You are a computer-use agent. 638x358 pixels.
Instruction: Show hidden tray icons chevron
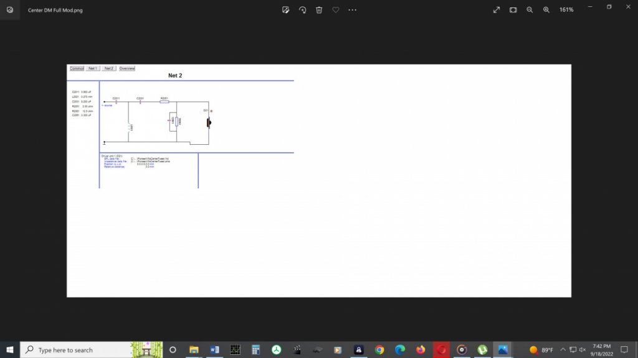(x=563, y=349)
